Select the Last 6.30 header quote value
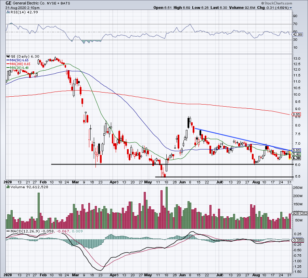This screenshot has width=308, height=278. coord(219,8)
